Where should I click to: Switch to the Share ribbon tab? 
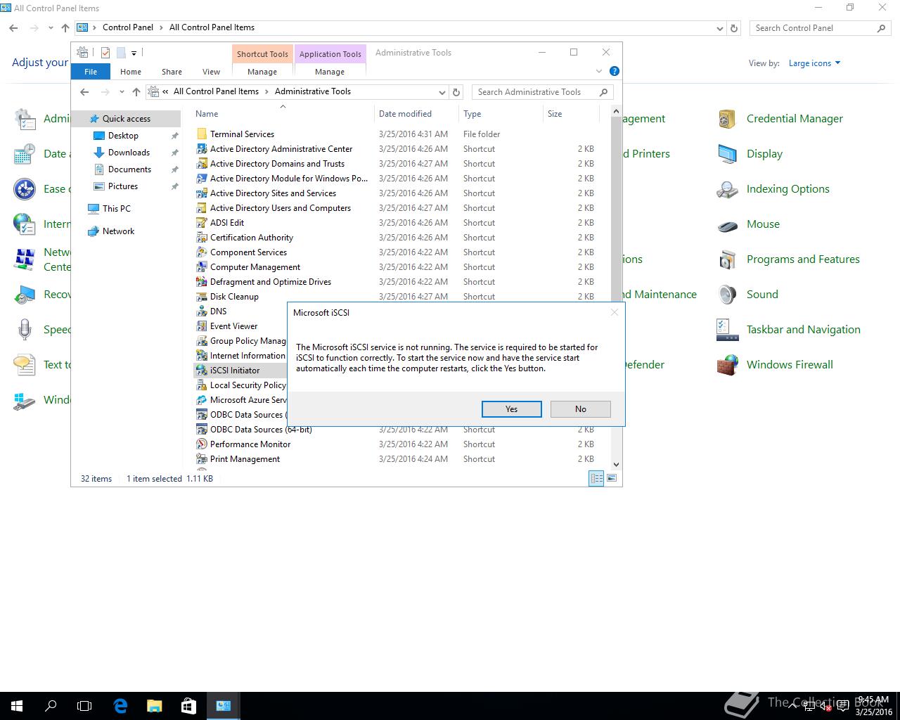pos(172,72)
